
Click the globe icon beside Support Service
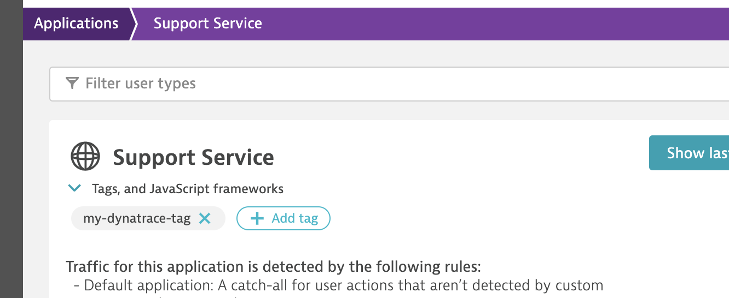click(x=85, y=157)
